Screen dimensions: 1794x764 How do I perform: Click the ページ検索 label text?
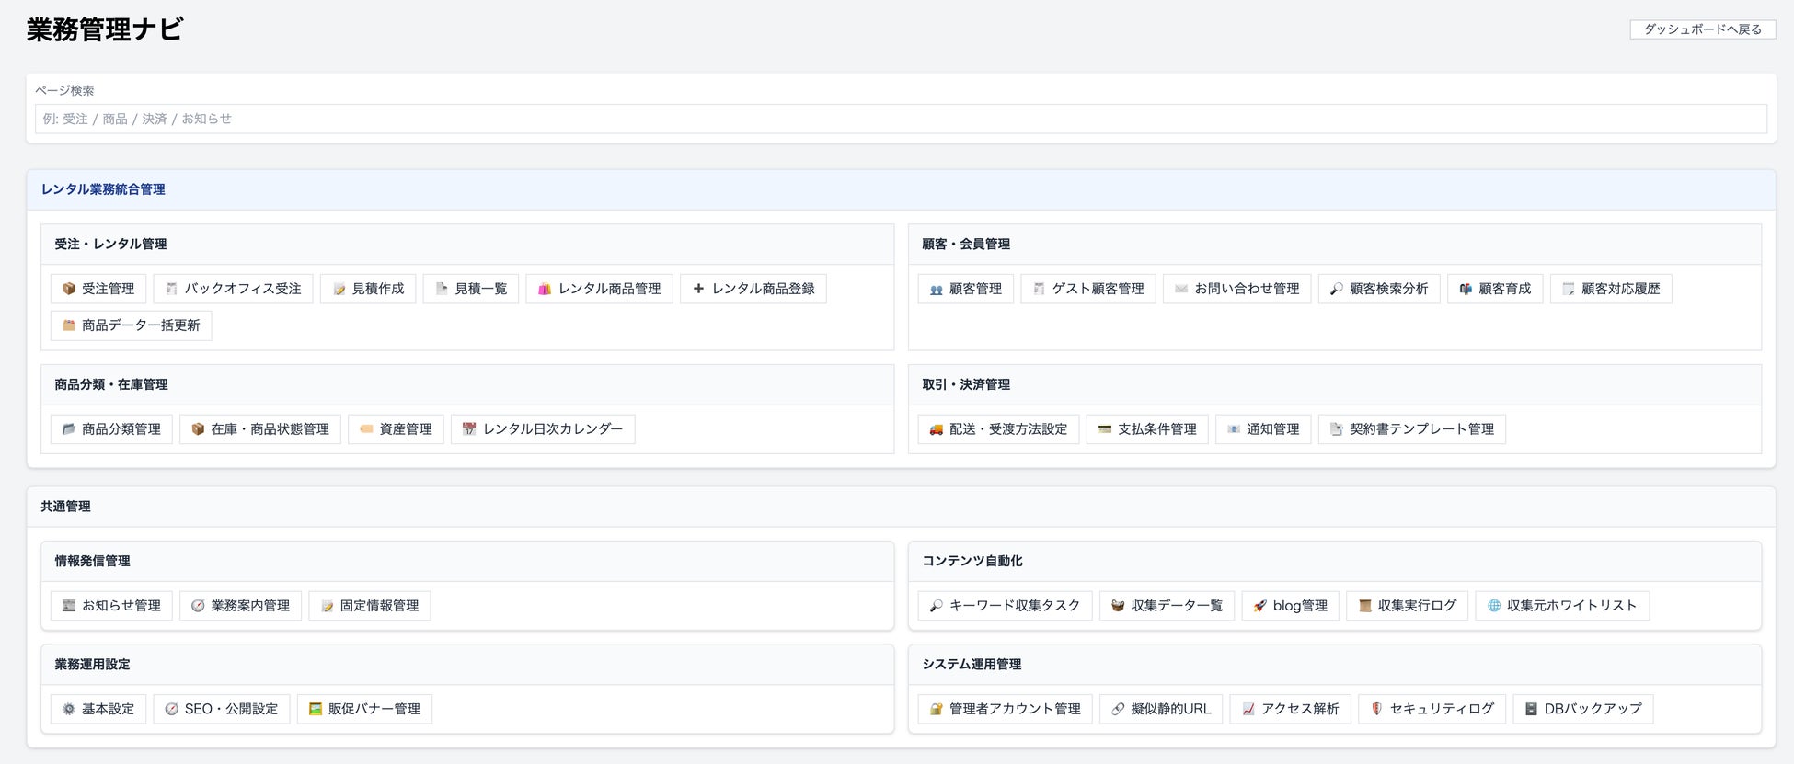pos(64,90)
